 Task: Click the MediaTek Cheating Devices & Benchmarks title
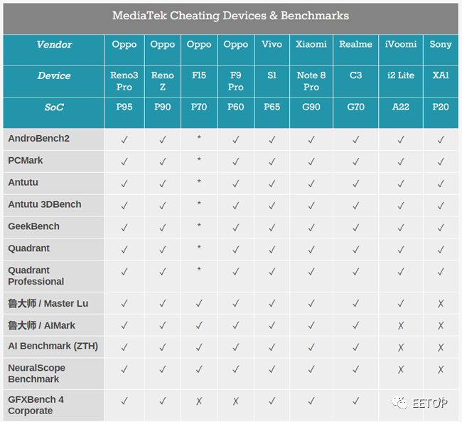(230, 16)
